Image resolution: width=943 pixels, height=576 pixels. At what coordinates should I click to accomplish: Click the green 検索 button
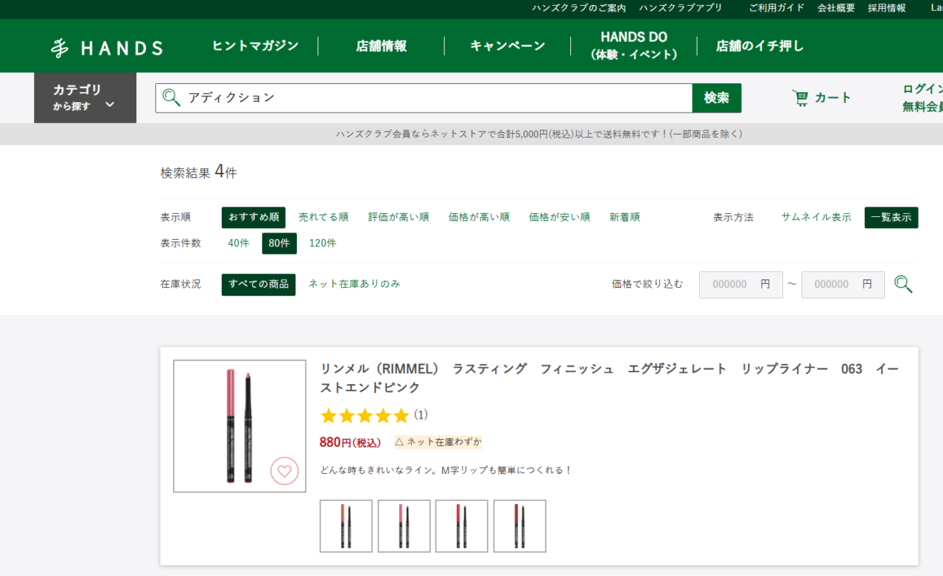point(717,98)
